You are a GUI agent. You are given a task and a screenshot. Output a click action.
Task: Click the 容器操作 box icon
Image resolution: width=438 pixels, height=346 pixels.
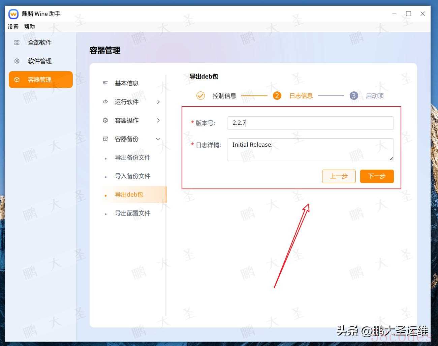tap(105, 120)
